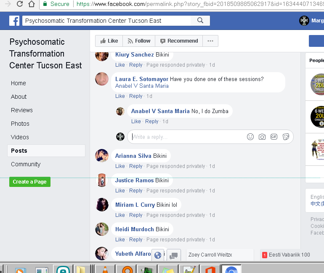The width and height of the screenshot is (324, 273).
Task: Like Kiury Sanchez's comment
Action: click(120, 65)
